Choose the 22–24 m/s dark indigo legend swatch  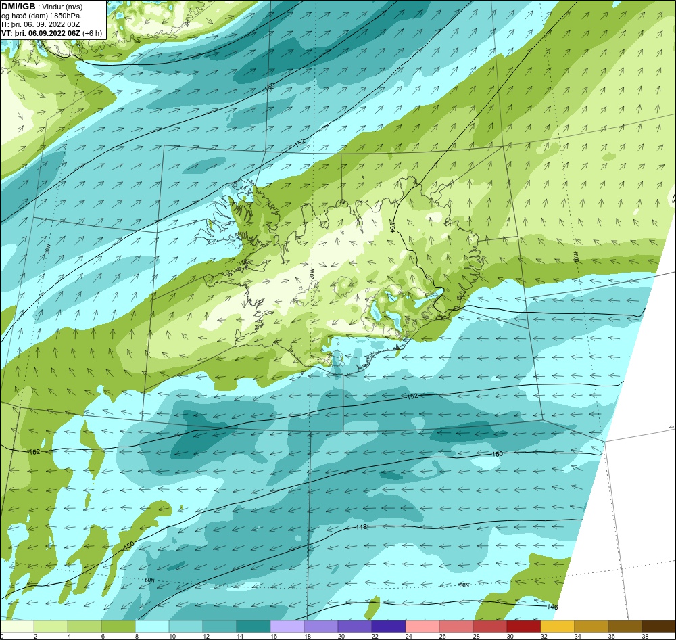(389, 626)
